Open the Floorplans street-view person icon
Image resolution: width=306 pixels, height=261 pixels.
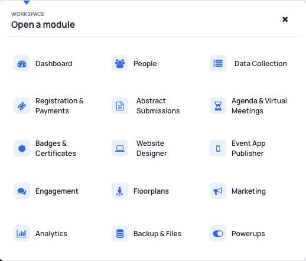[x=120, y=191]
